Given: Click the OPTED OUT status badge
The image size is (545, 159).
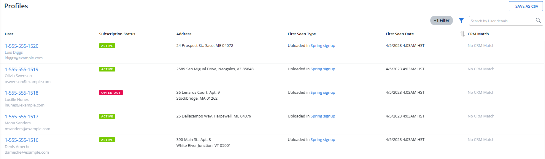Looking at the screenshot, I should (x=111, y=93).
